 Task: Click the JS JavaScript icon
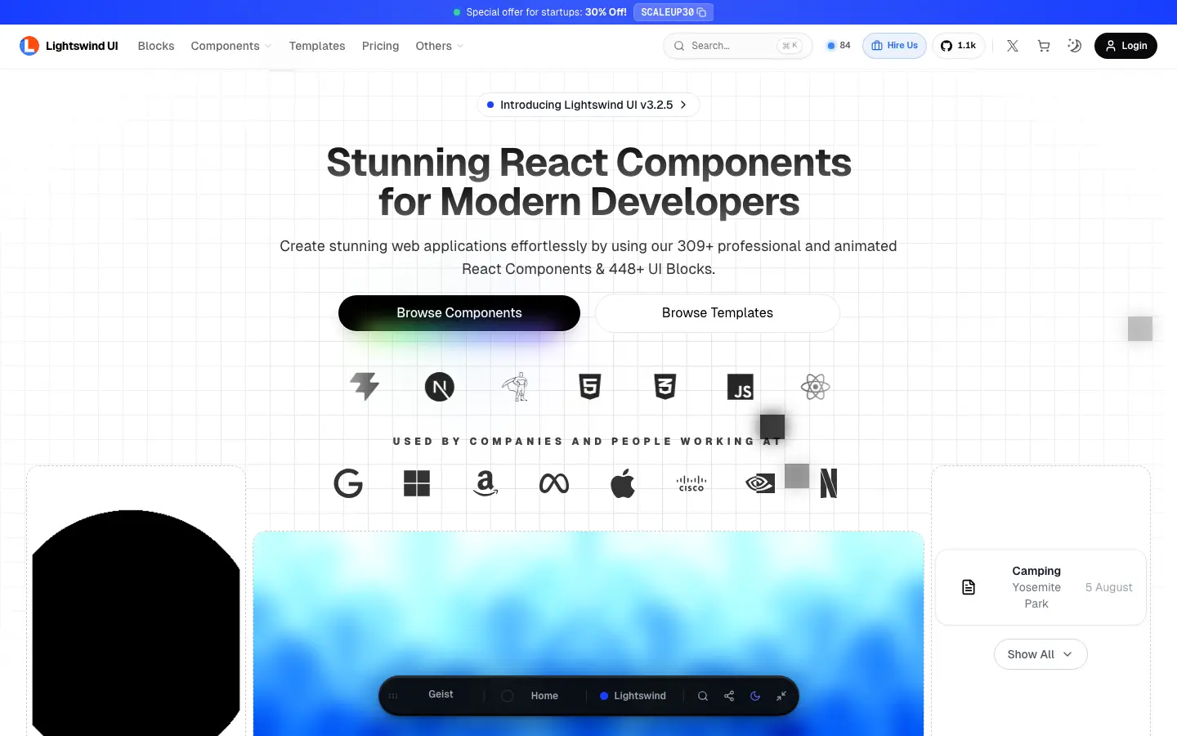tap(741, 387)
